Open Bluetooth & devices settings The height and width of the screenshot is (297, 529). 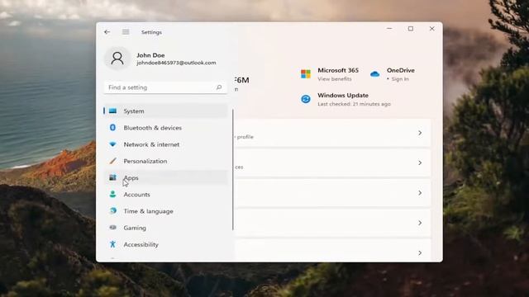165,128
